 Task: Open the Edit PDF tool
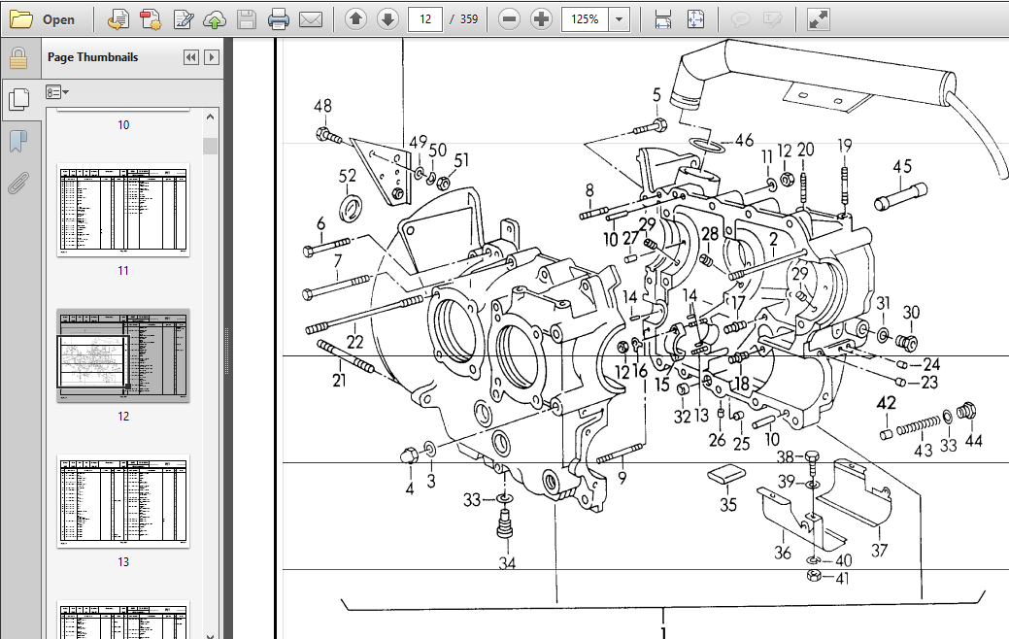pos(184,19)
